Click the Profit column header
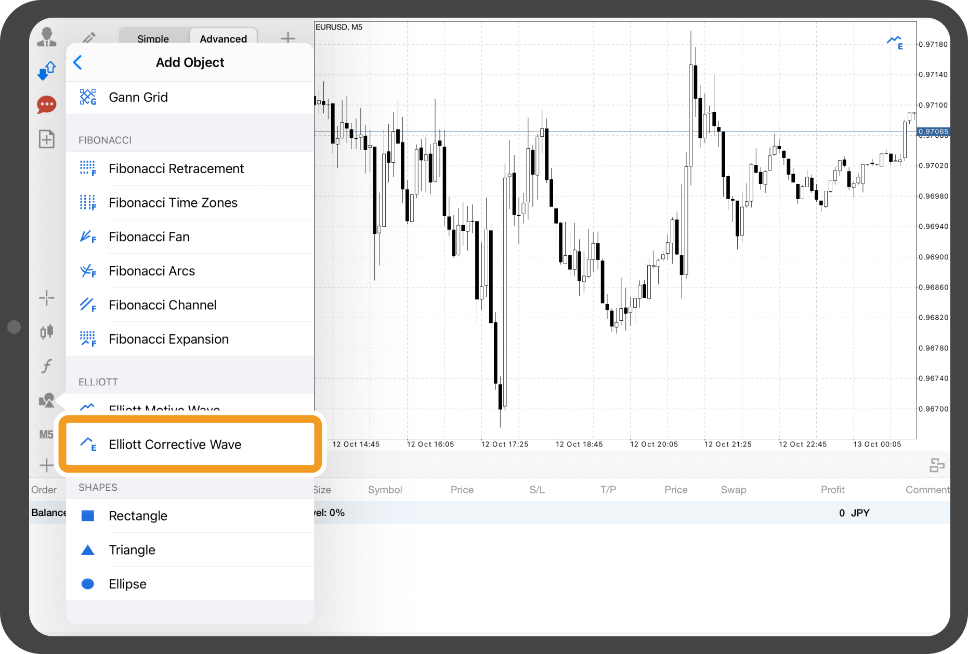The height and width of the screenshot is (654, 968). click(x=832, y=490)
